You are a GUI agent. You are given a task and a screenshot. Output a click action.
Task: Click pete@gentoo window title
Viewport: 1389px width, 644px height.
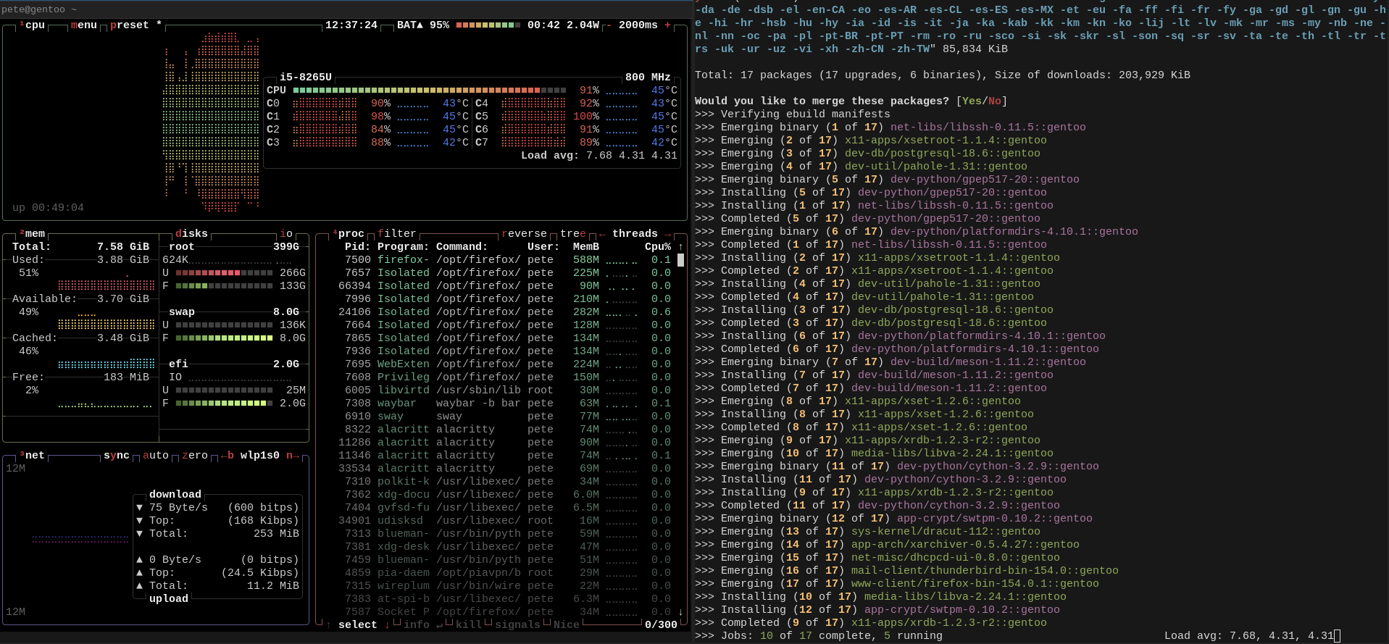pos(39,9)
